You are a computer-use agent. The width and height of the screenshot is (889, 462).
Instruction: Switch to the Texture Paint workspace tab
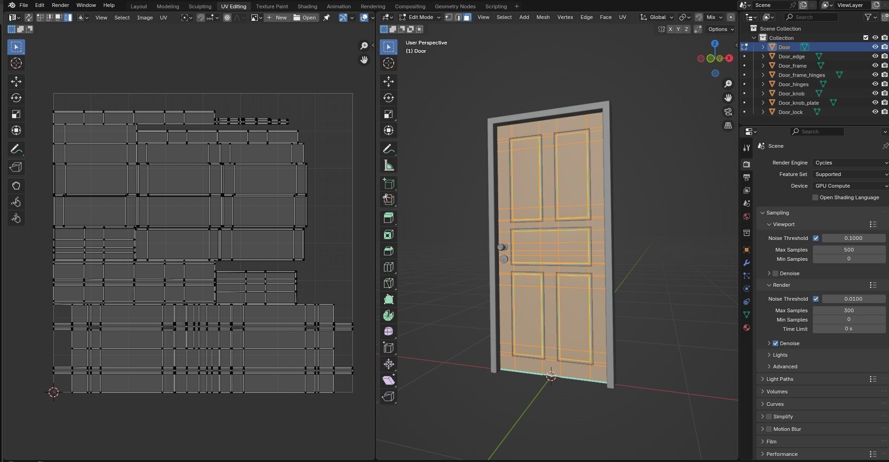272,6
